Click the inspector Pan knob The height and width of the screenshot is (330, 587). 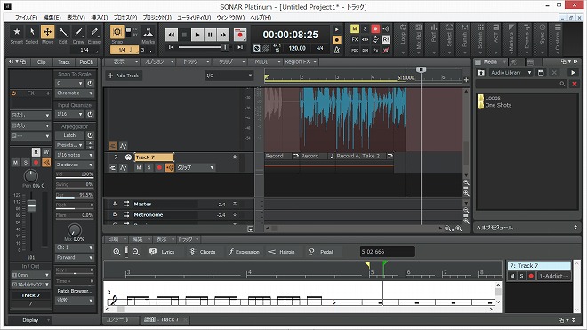[x=31, y=175]
